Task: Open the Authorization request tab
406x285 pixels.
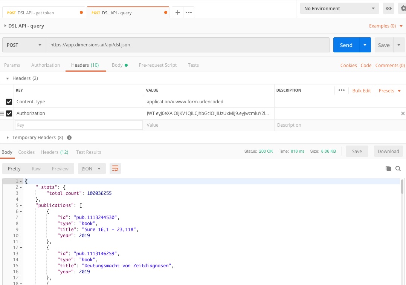Action: point(46,65)
